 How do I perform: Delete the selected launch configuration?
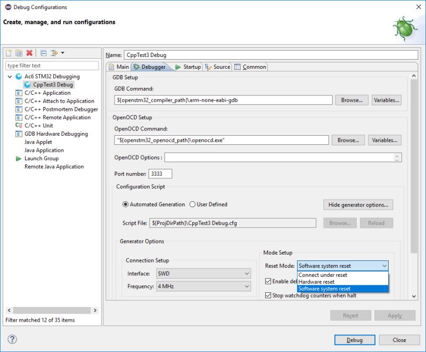point(30,53)
